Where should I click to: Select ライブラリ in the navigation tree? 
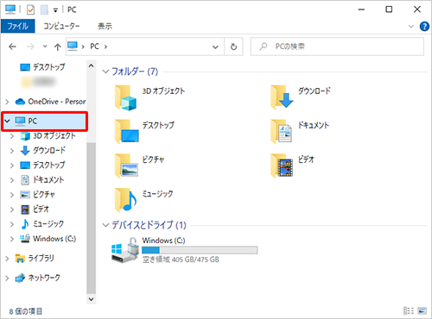coord(35,259)
